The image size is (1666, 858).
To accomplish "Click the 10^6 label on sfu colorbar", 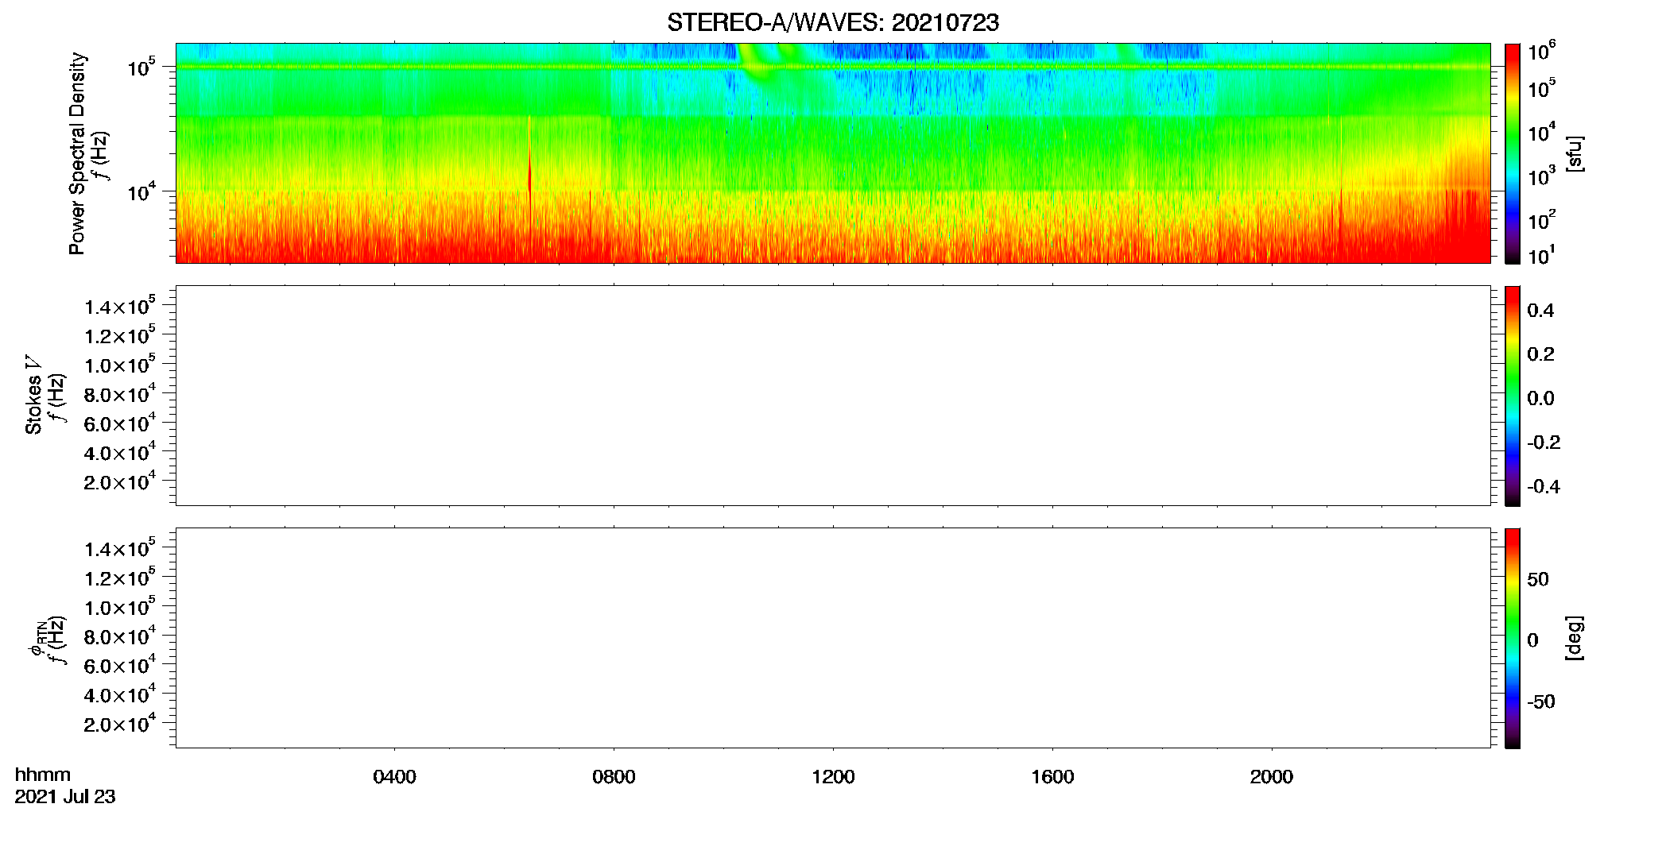I will [1541, 52].
